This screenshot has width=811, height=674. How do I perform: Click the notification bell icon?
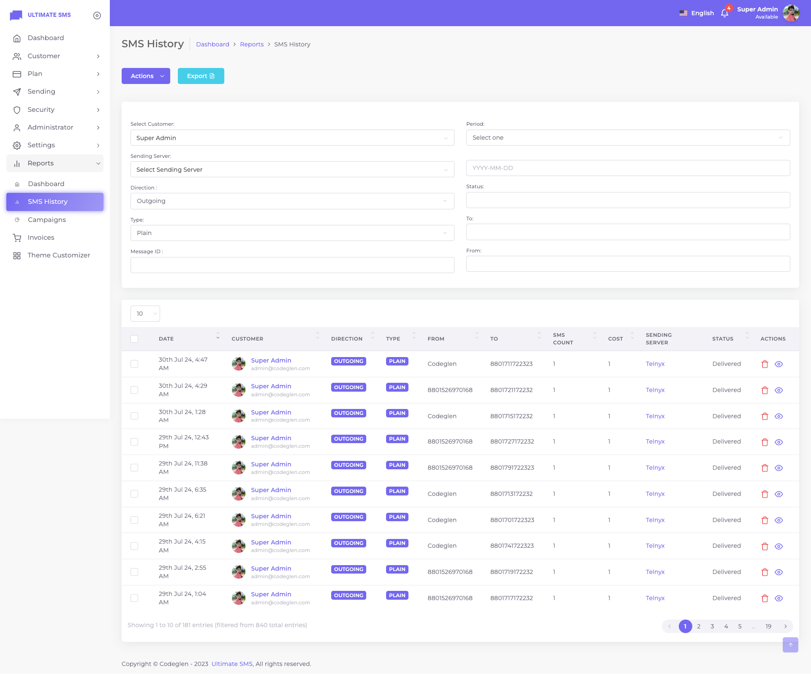point(724,13)
